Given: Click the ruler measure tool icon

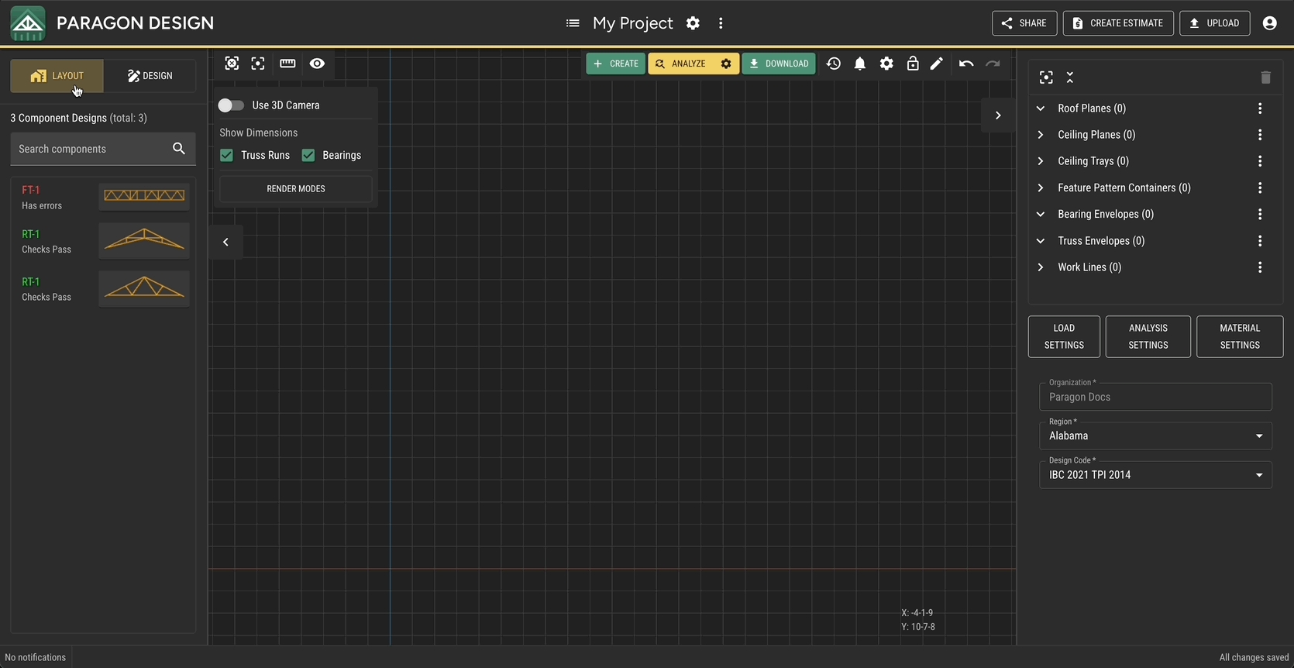Looking at the screenshot, I should (x=287, y=64).
